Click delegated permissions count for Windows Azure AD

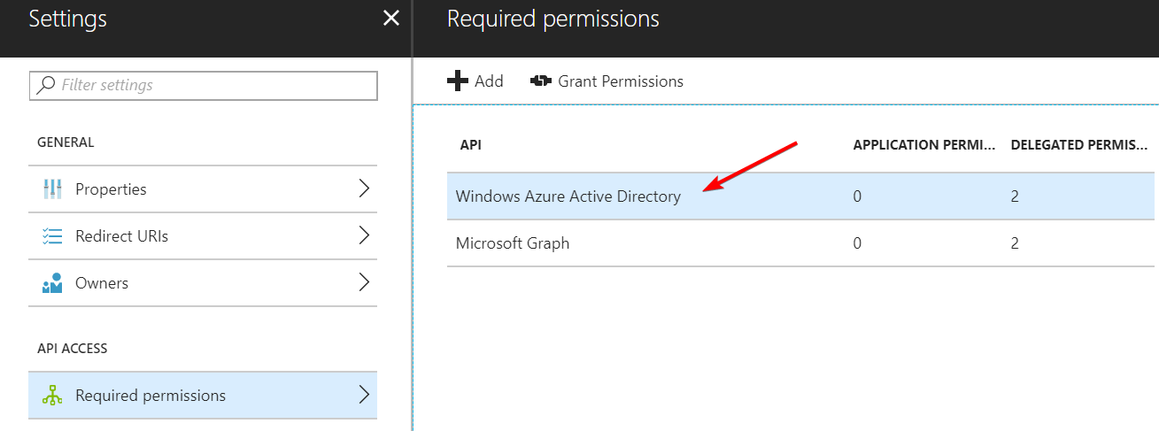(x=1015, y=196)
